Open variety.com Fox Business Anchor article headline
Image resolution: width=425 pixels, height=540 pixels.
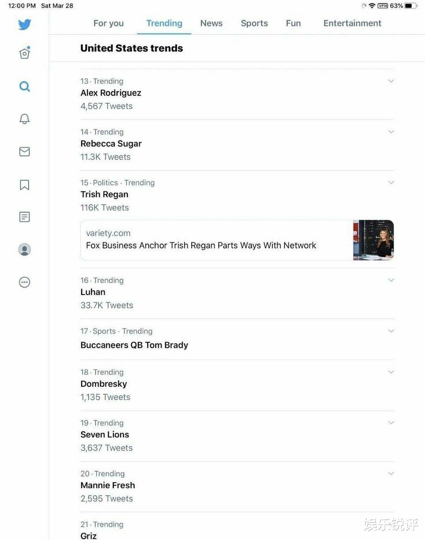tap(201, 245)
